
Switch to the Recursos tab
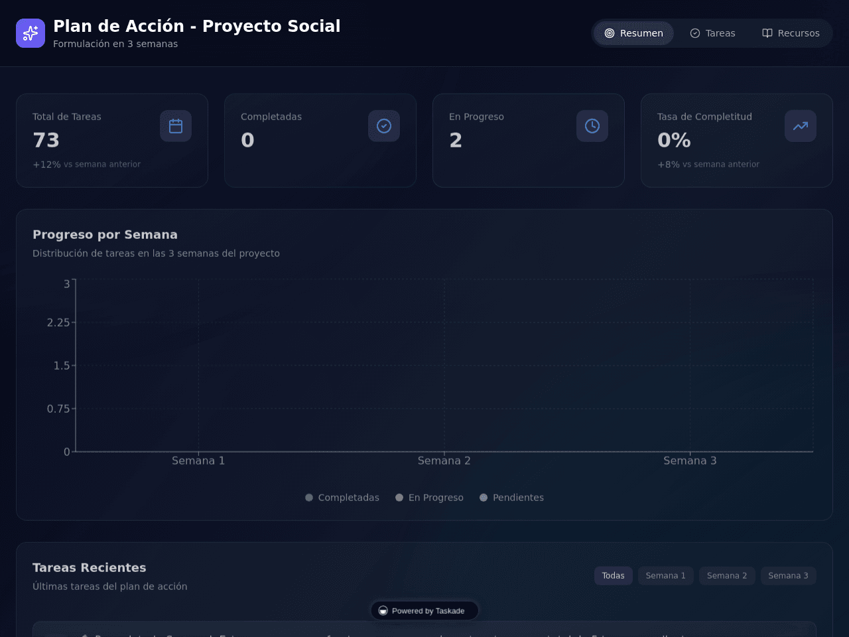[x=791, y=33]
